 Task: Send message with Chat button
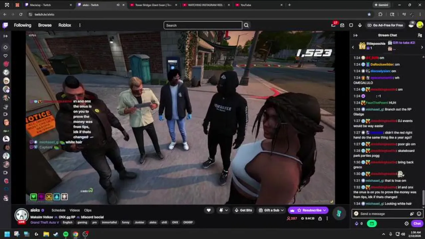(417, 224)
